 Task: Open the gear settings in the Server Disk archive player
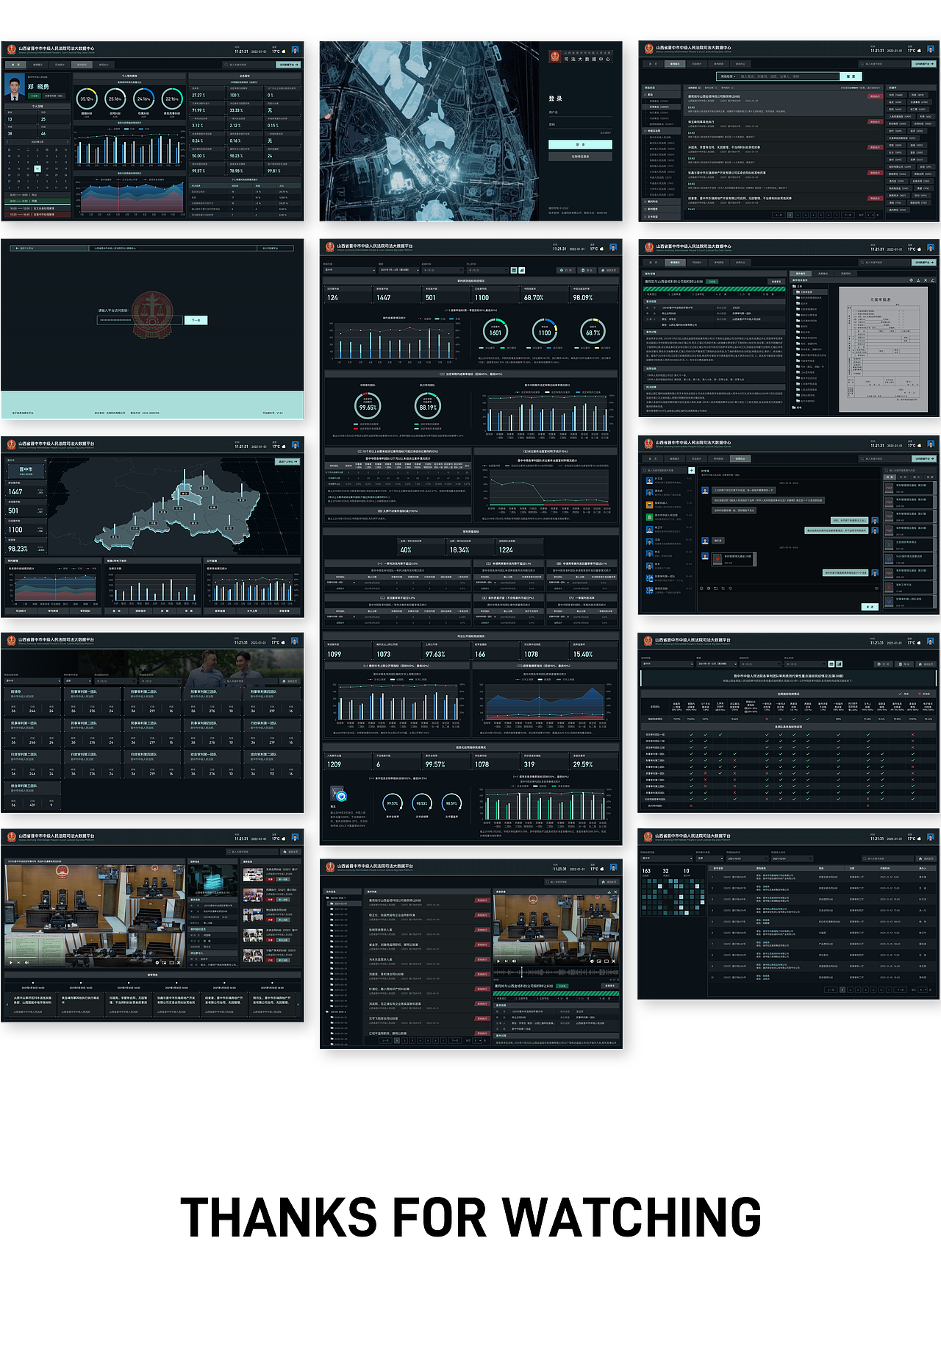(592, 961)
